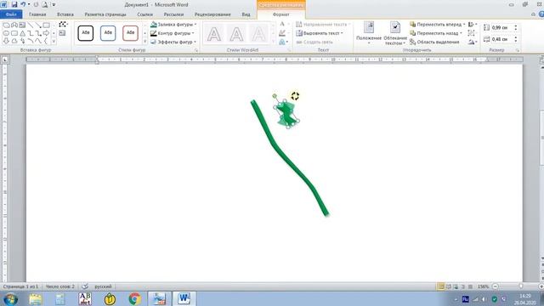The height and width of the screenshot is (306, 544).
Task: Select the small green shape on page
Action: click(x=287, y=114)
